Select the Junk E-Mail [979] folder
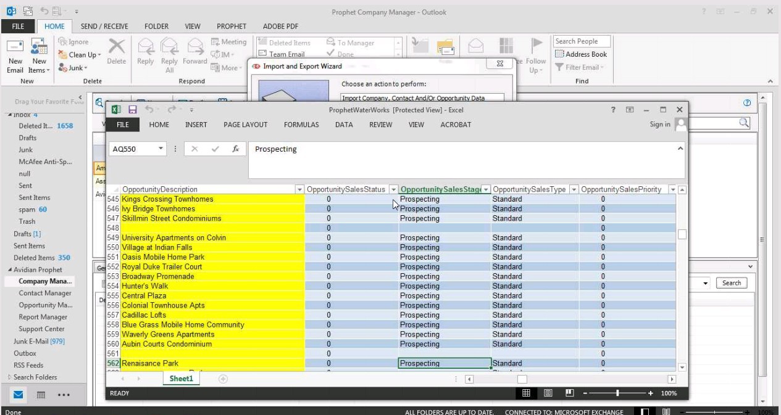Image resolution: width=781 pixels, height=415 pixels. click(x=39, y=341)
